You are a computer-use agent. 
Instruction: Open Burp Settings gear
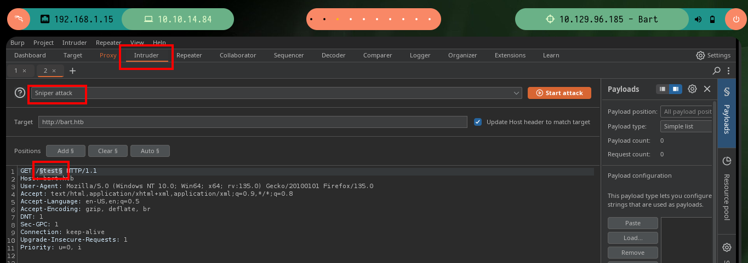[713, 55]
